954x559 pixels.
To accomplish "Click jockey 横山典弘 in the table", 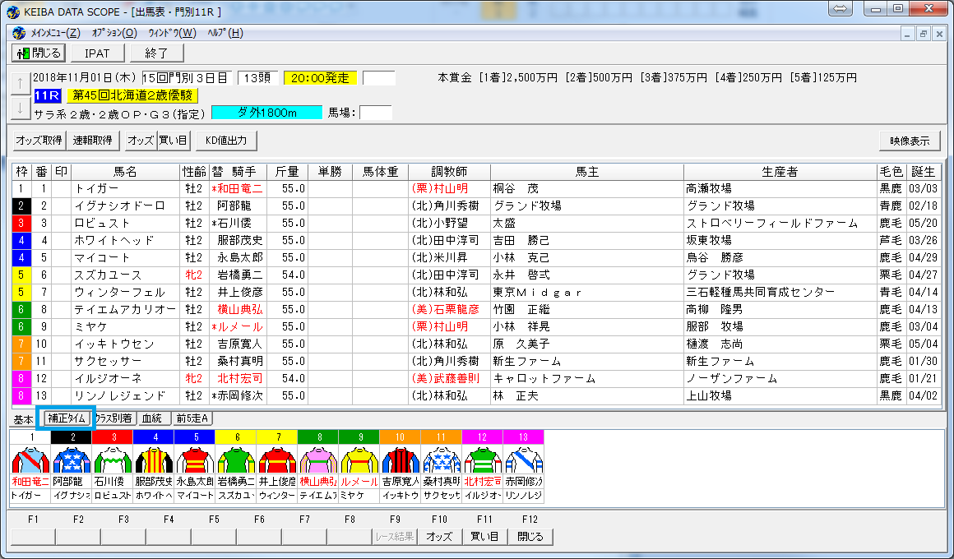I will pos(239,310).
